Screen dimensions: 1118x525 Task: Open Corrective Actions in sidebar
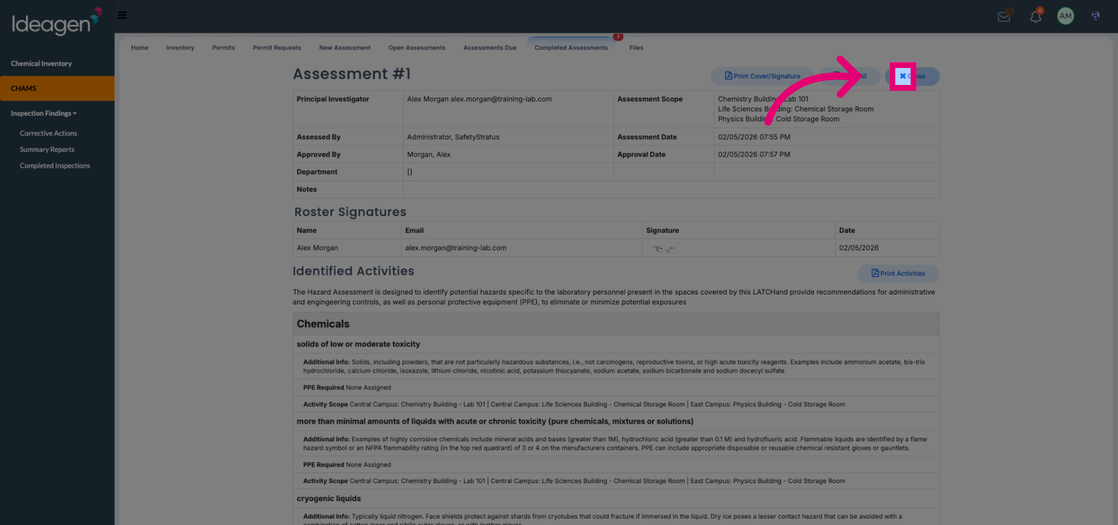pos(48,133)
